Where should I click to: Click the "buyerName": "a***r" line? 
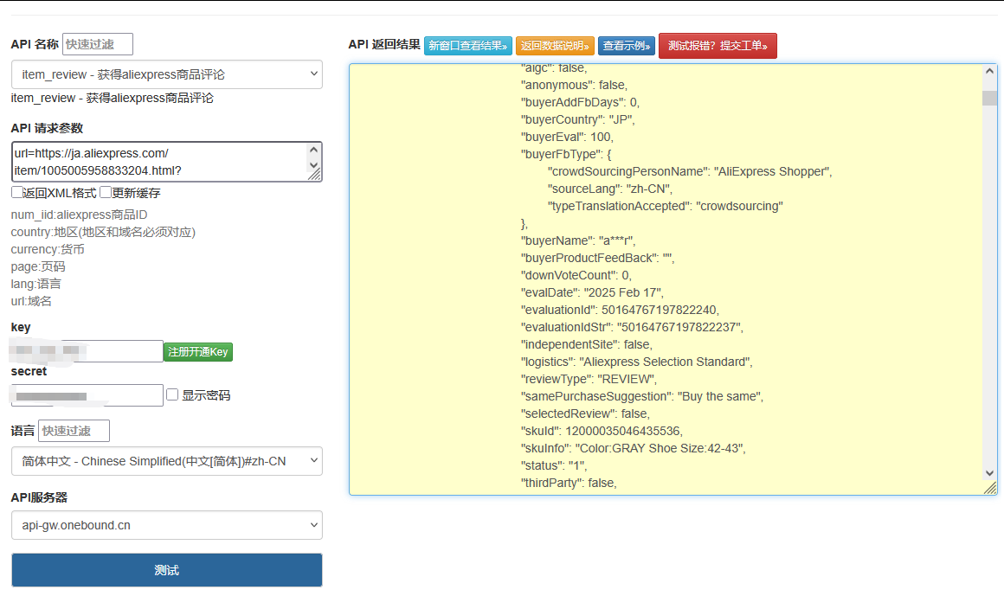[578, 240]
